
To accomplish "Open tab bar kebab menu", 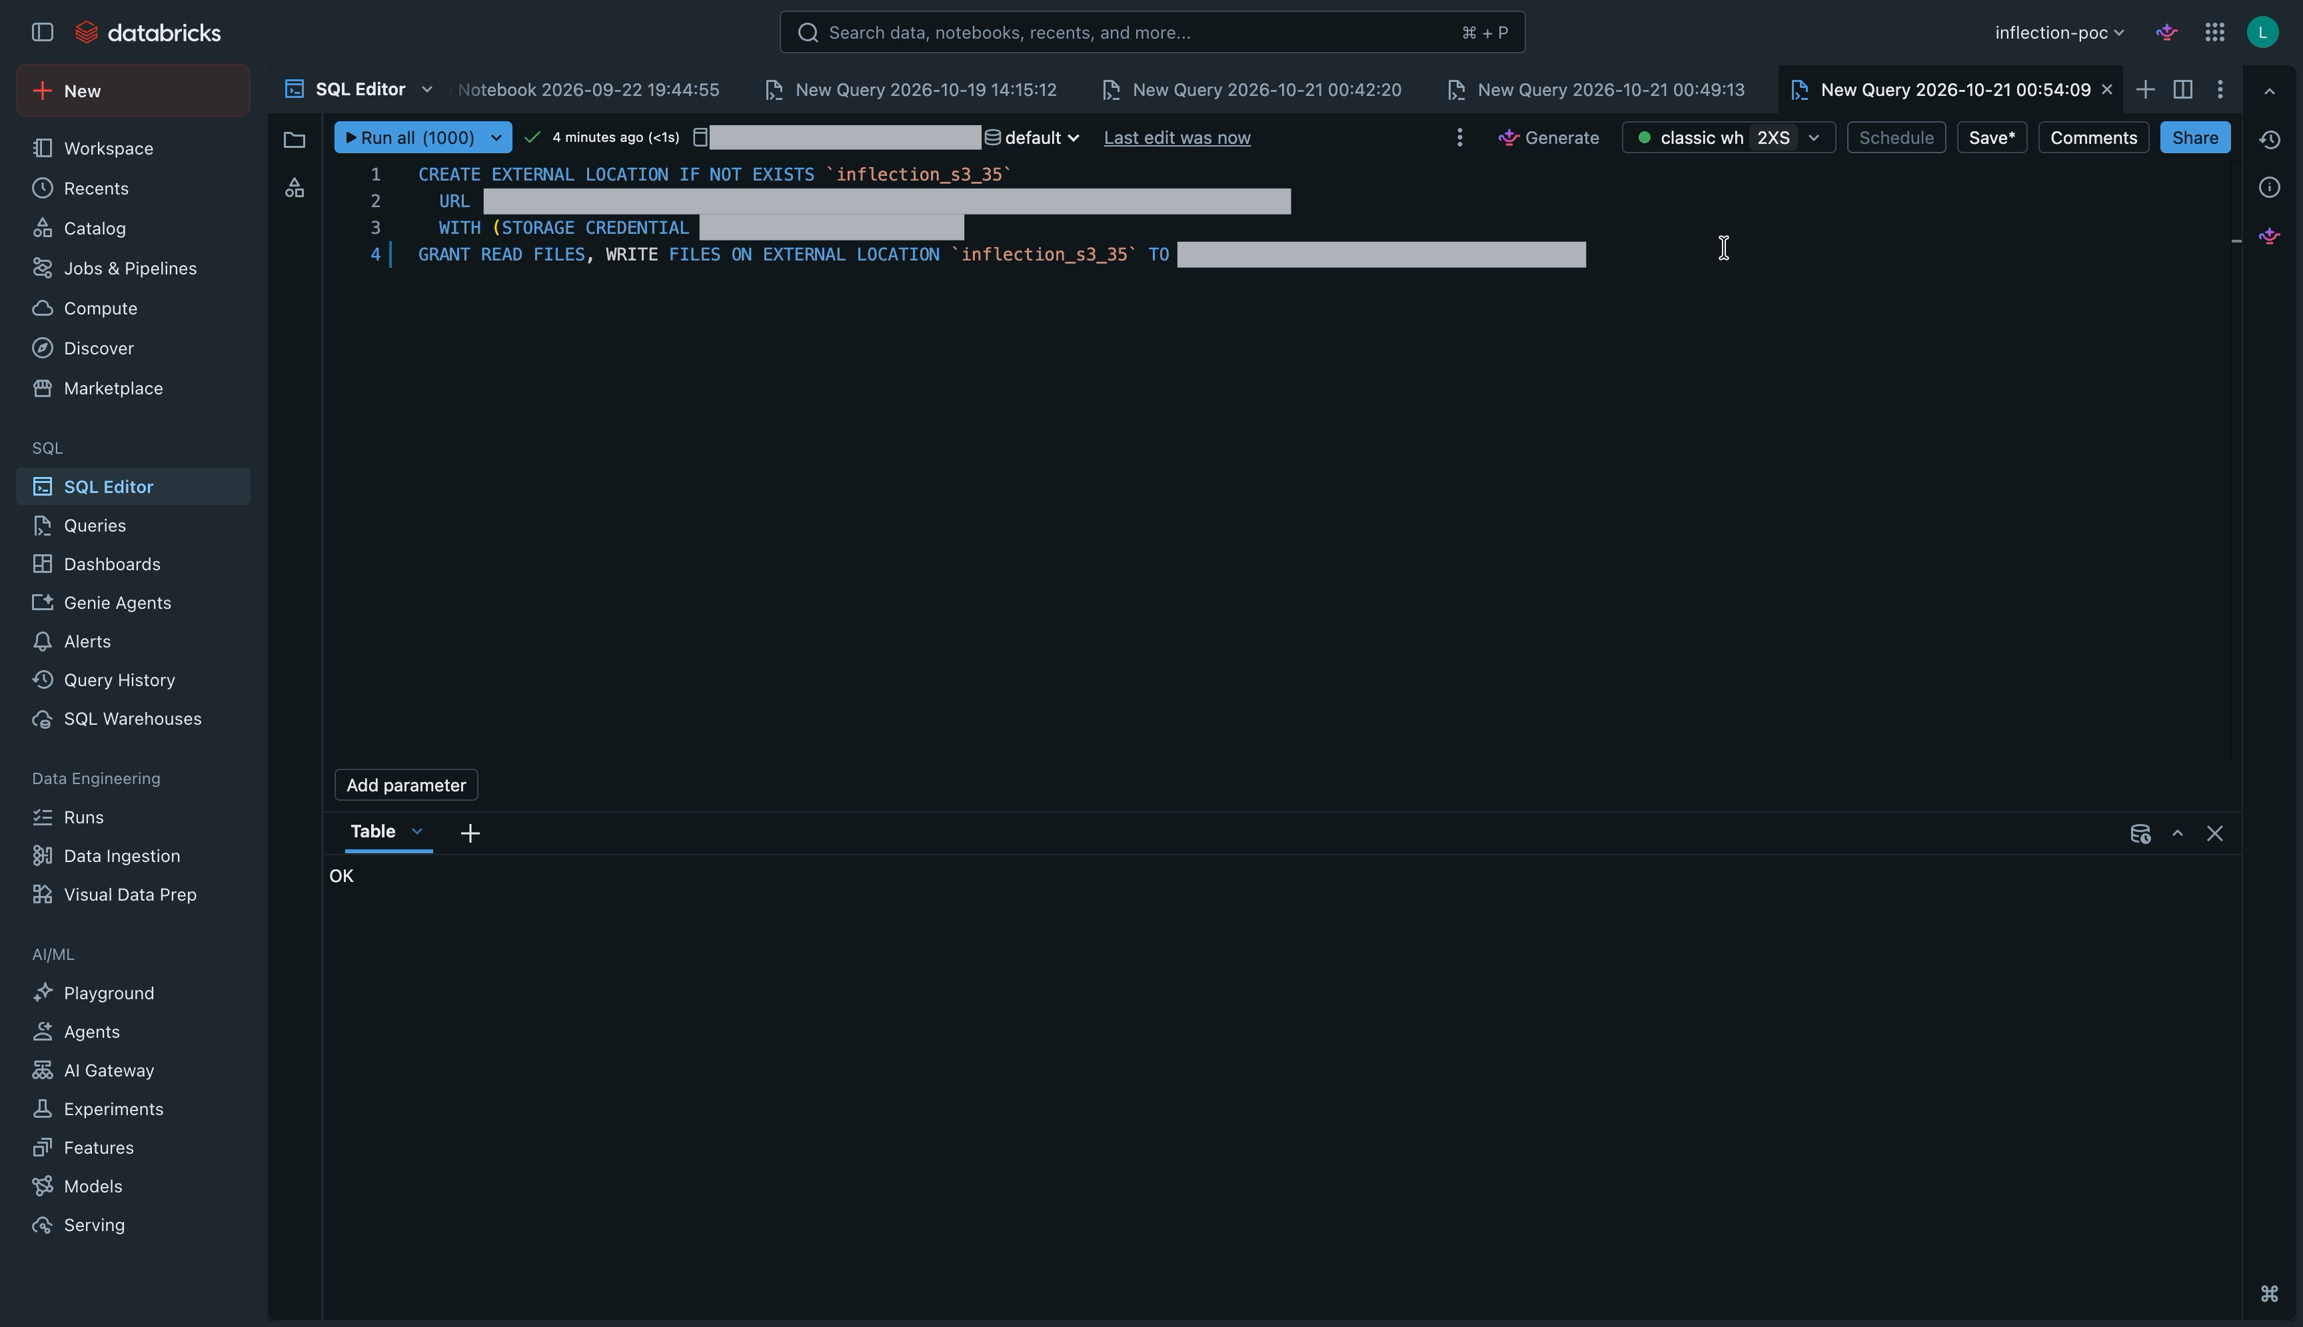I will coord(2220,89).
